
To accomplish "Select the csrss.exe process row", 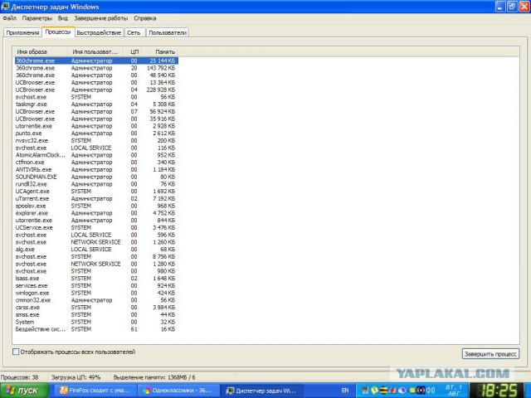I will coord(96,308).
